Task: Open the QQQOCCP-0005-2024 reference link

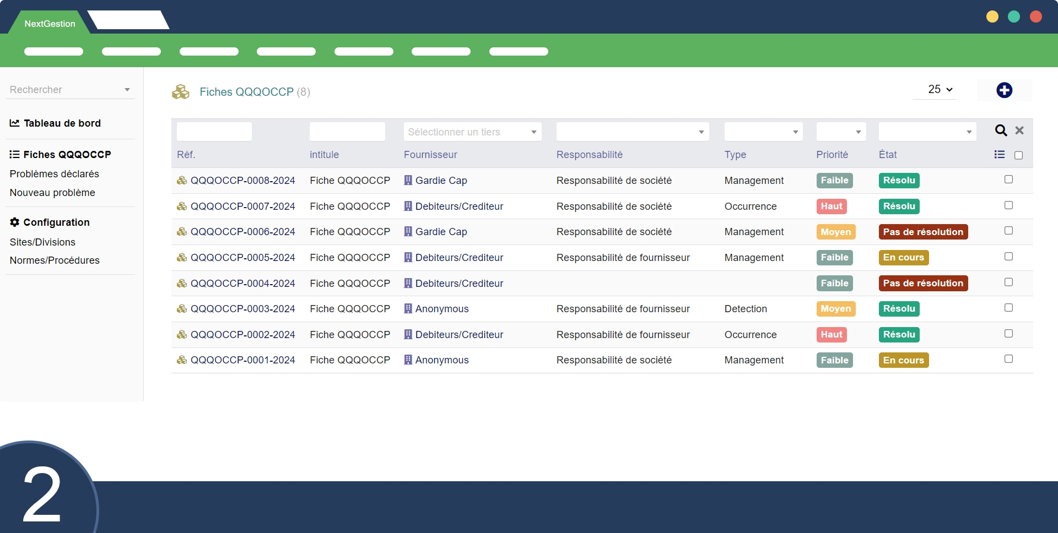Action: pyautogui.click(x=242, y=258)
